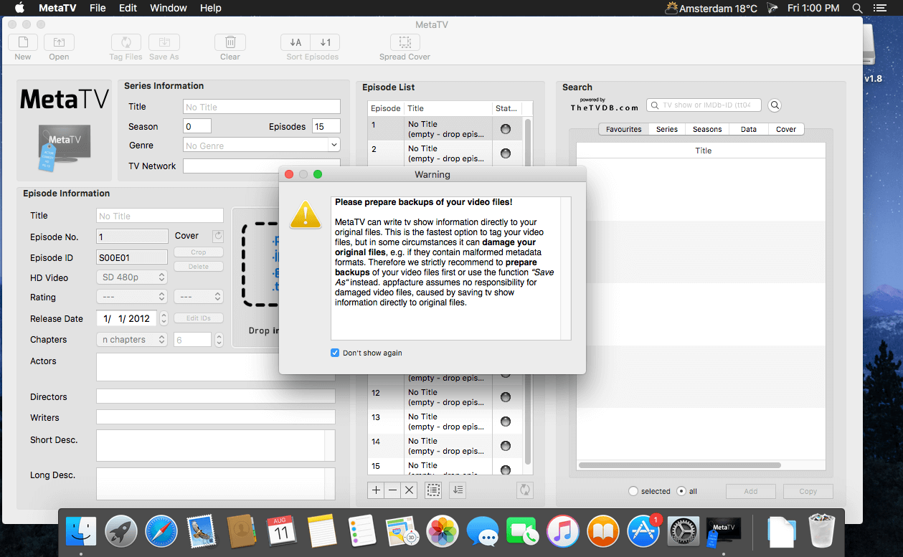
Task: Click the Clear trash toolbar icon
Action: point(230,42)
